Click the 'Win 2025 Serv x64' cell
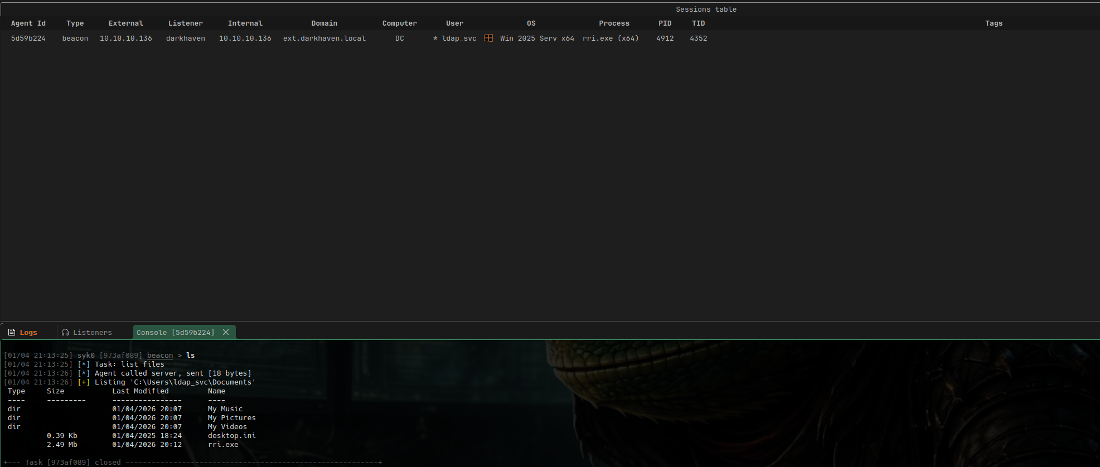 click(537, 38)
